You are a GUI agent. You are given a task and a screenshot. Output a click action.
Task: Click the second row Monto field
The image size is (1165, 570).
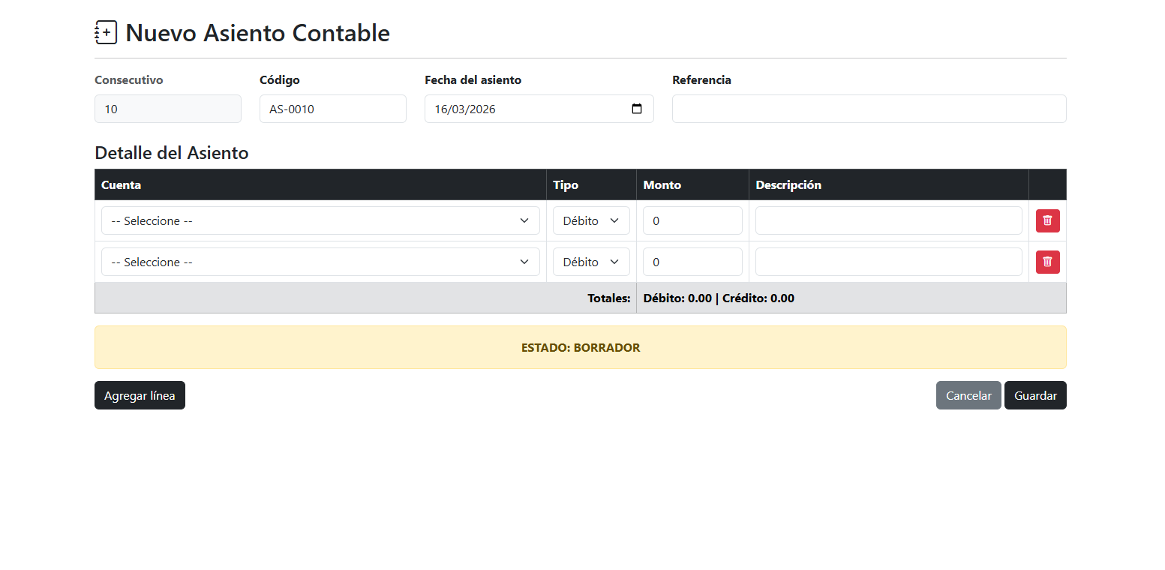(x=692, y=262)
